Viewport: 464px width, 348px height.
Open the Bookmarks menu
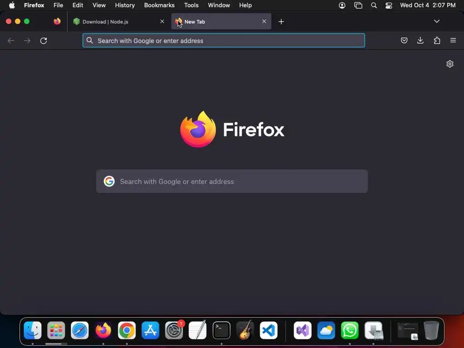click(159, 5)
